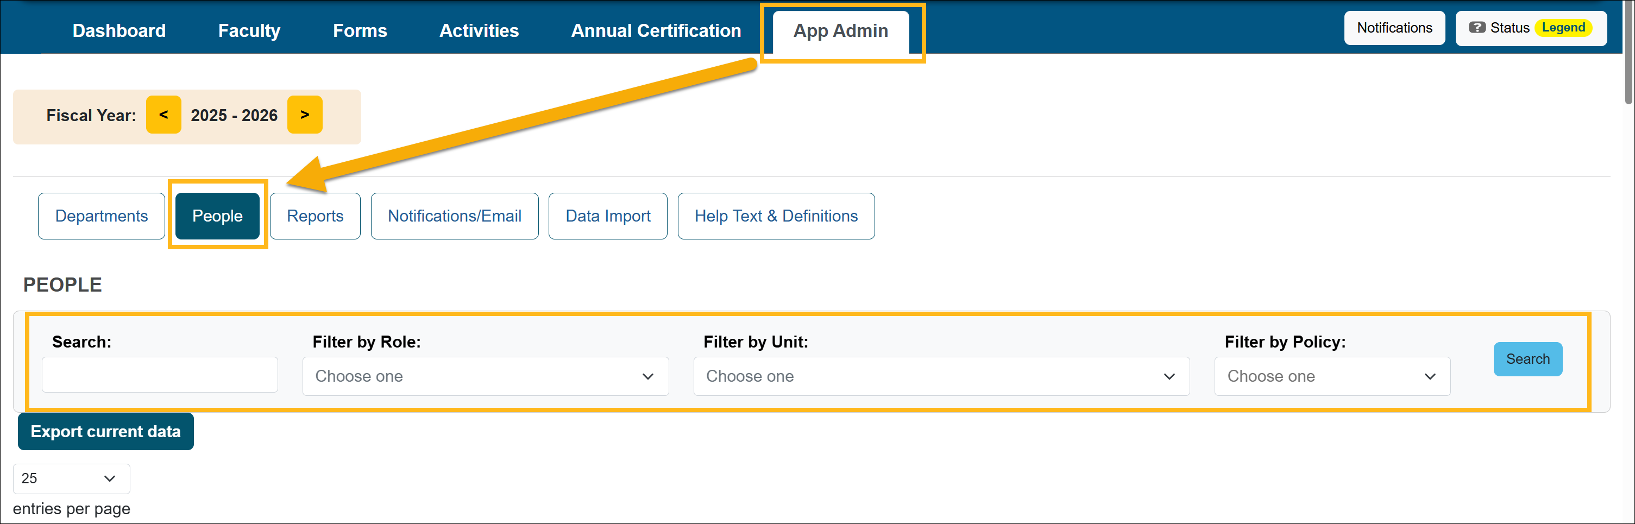Expand the Filter by Role dropdown
1635x524 pixels.
click(485, 376)
